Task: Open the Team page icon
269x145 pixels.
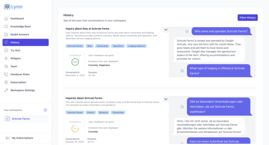Action: pyautogui.click(x=6, y=66)
